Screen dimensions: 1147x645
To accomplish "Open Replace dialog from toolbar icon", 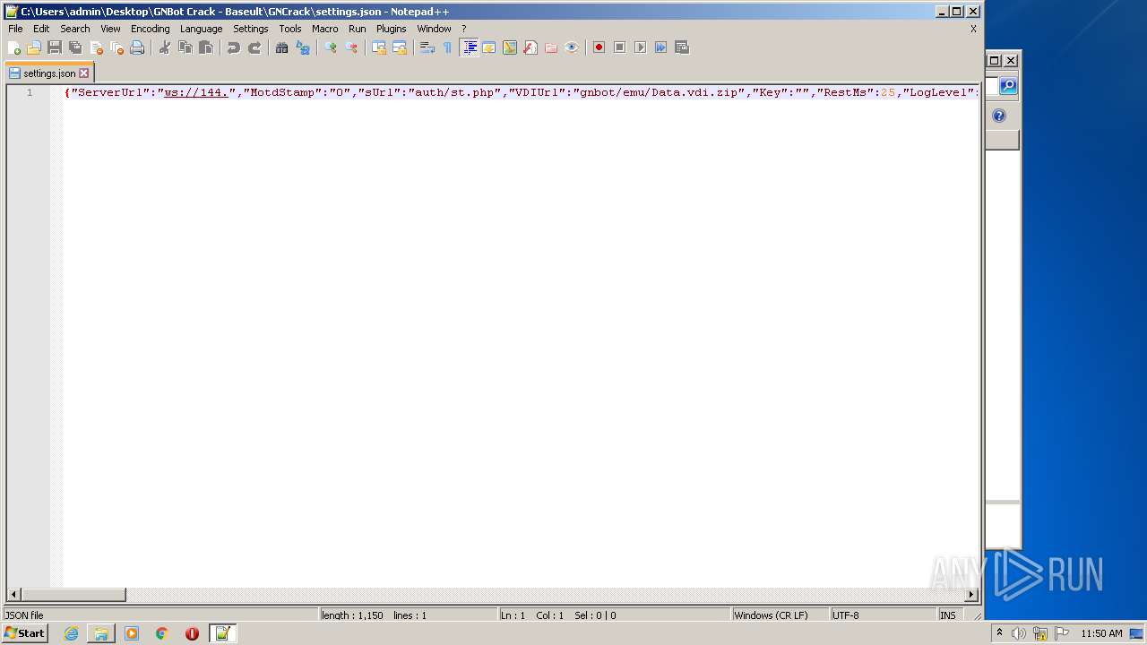I will pyautogui.click(x=303, y=47).
